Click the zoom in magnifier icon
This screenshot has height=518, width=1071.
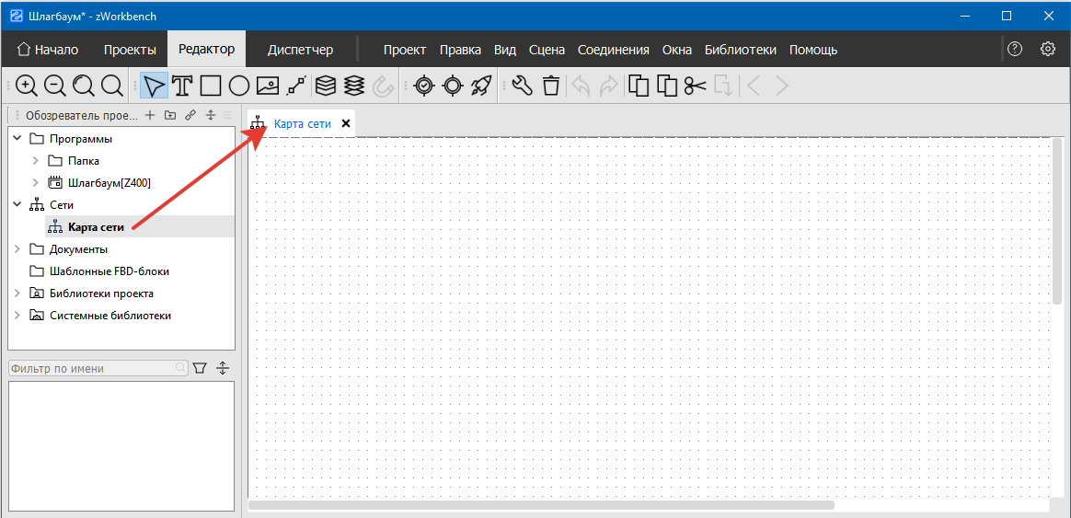(x=27, y=86)
